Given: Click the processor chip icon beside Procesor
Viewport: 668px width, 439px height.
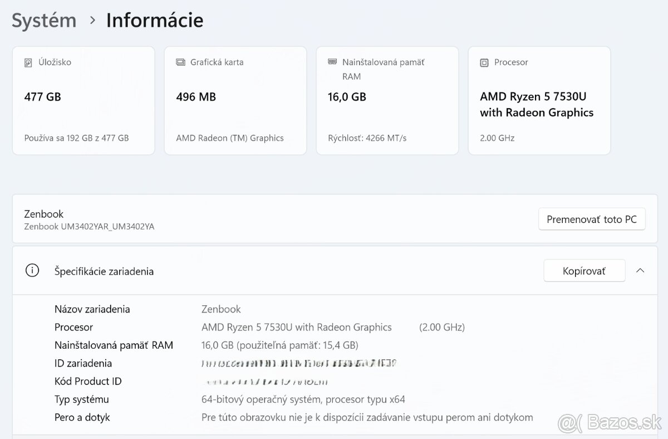Looking at the screenshot, I should pos(484,62).
